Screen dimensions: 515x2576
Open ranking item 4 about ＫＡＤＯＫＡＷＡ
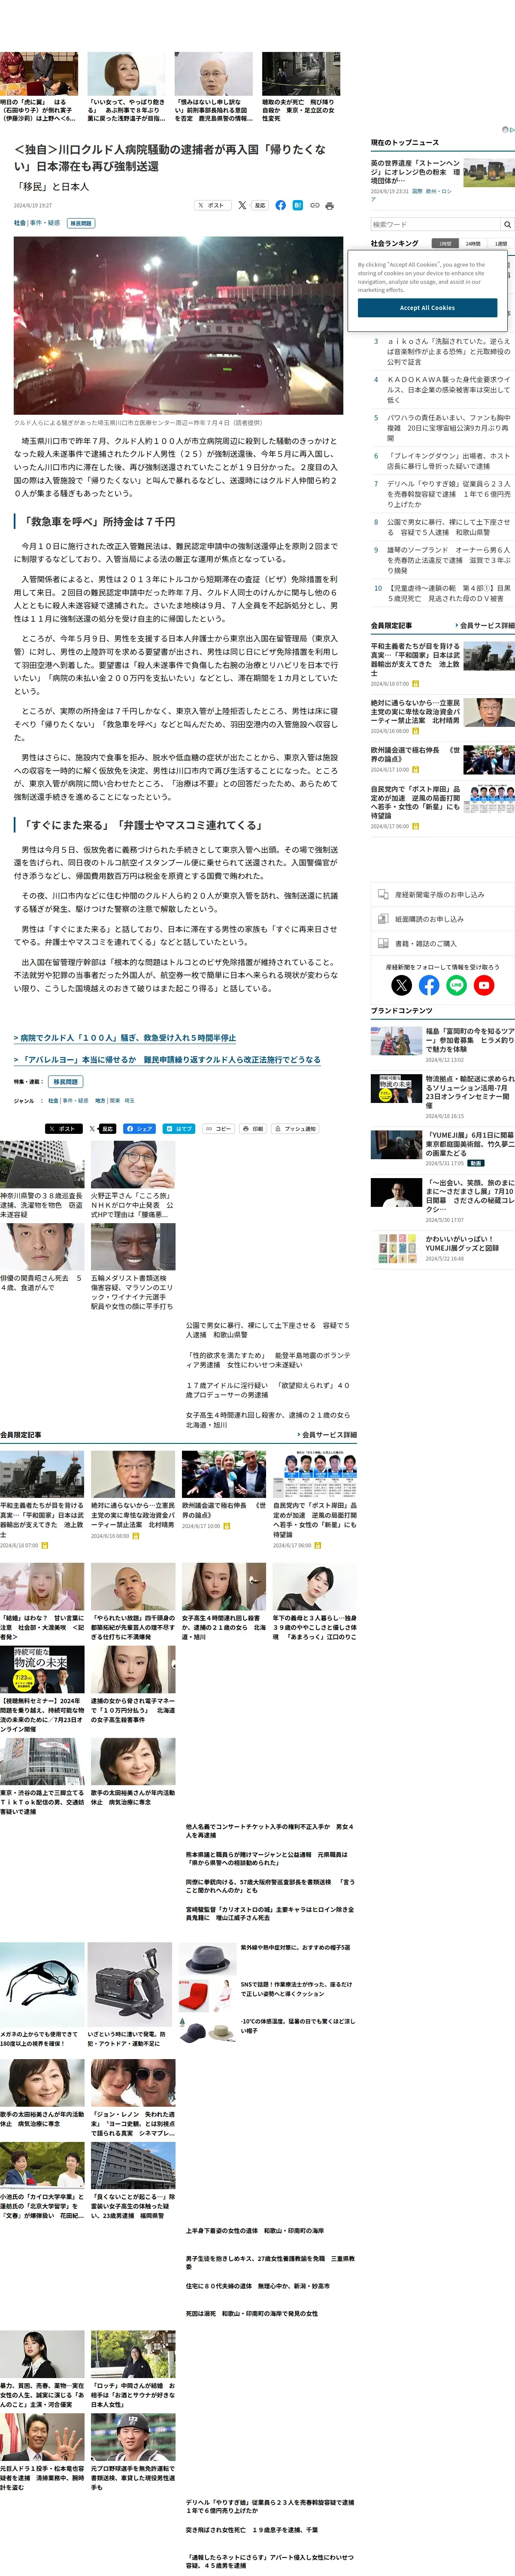pyautogui.click(x=449, y=389)
